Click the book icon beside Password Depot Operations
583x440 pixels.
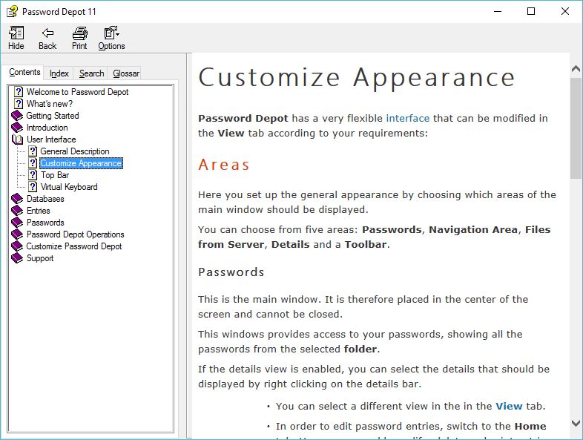[17, 234]
